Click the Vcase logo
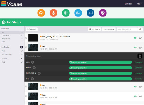Viewport: 144px width, 105px height. [12, 4]
